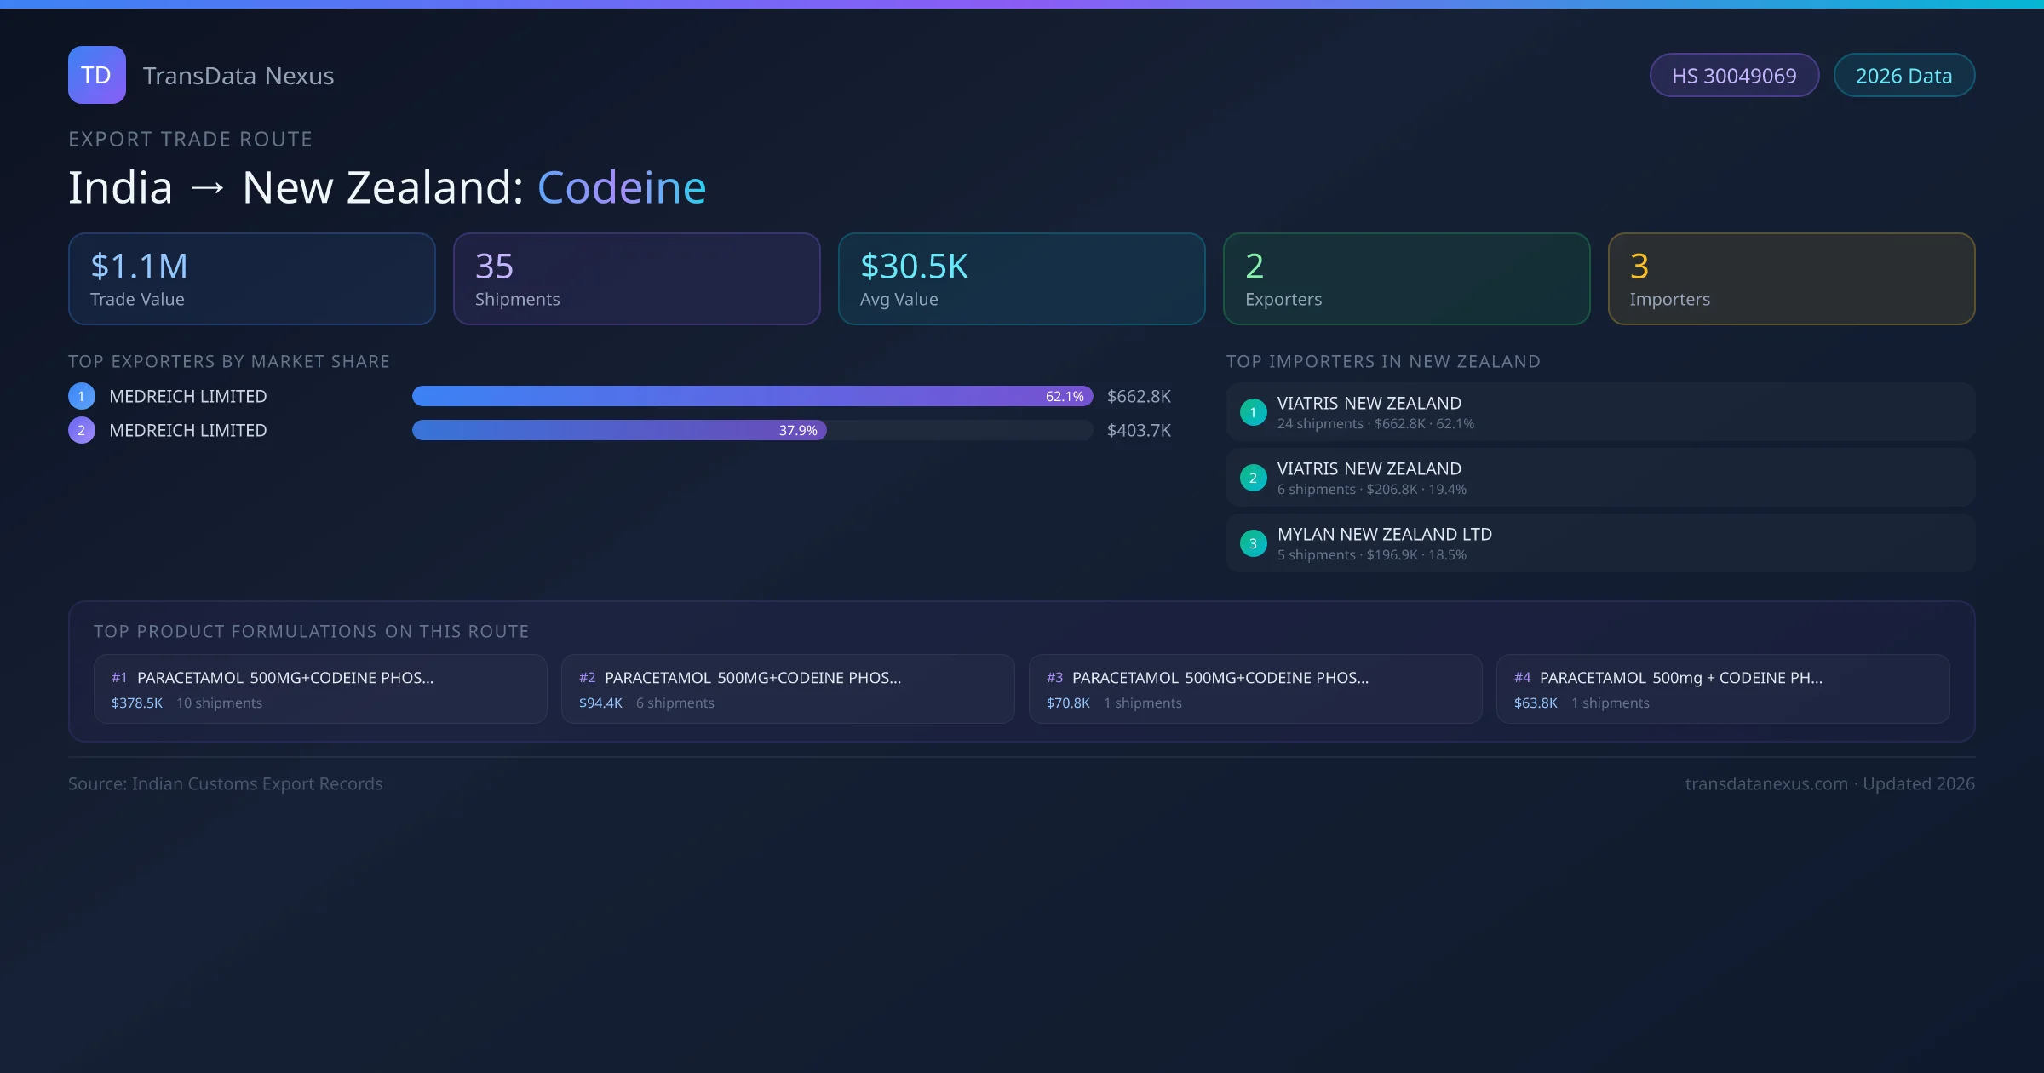The height and width of the screenshot is (1073, 2044).
Task: Open the $1.1M Trade Value card
Action: coord(252,279)
